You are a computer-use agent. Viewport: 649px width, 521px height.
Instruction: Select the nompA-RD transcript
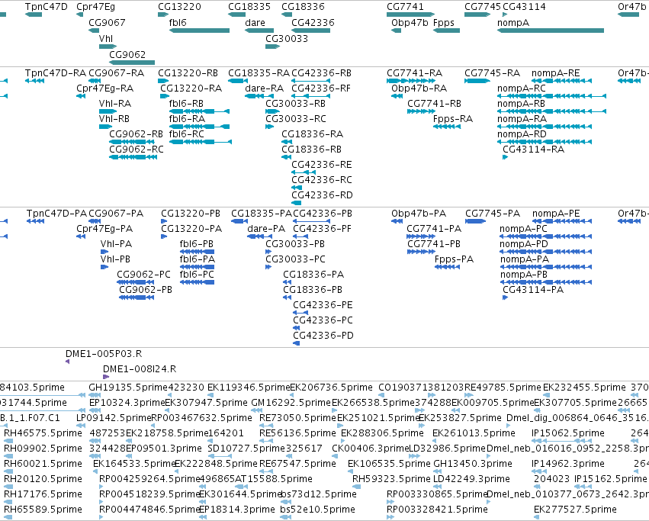pos(545,142)
